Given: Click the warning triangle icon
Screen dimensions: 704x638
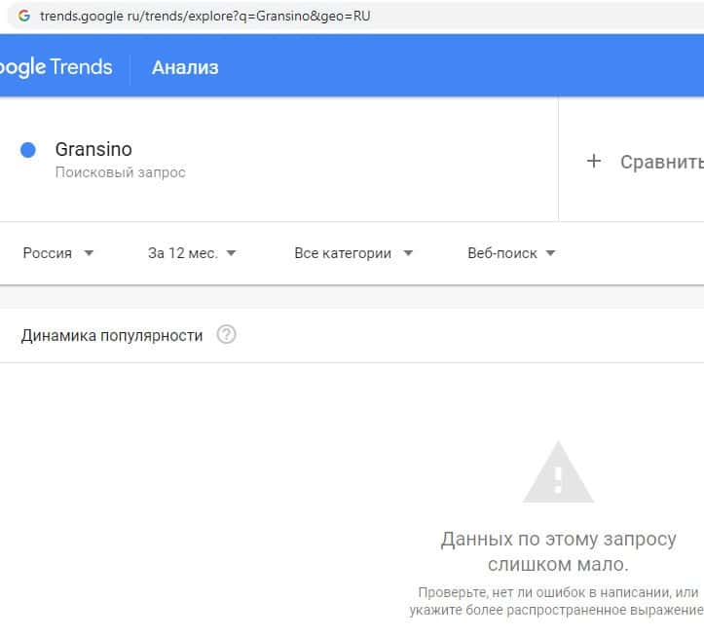Looking at the screenshot, I should (x=558, y=472).
